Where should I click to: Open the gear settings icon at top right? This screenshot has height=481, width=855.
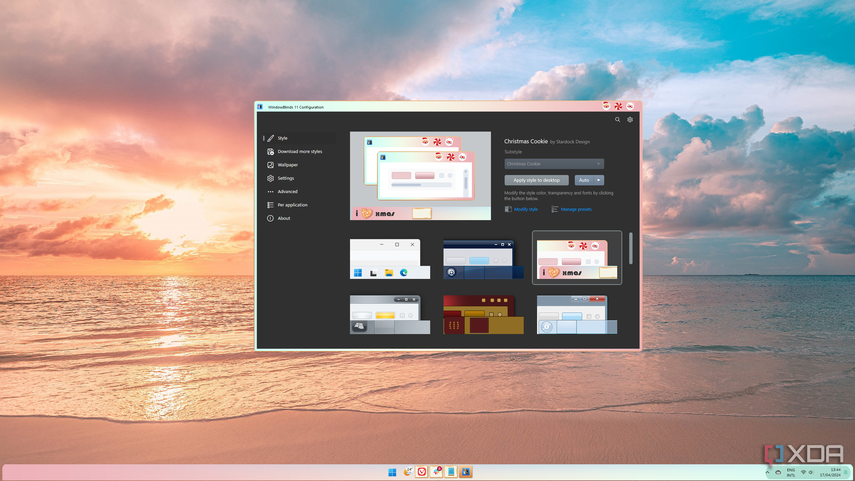click(x=630, y=120)
